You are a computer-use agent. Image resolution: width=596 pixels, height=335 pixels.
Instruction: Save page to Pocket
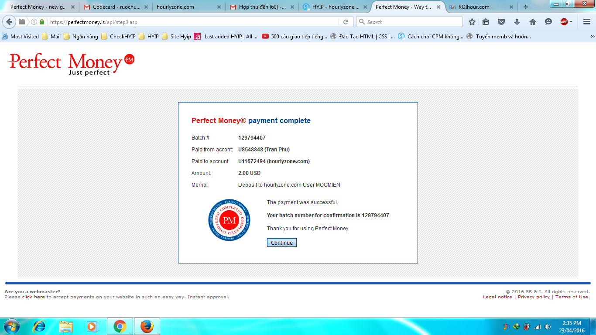click(501, 22)
